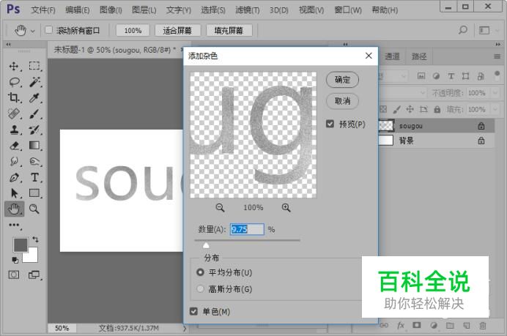Open the Layers panel menu
Screen dimensions: 507x336
[x=497, y=56]
